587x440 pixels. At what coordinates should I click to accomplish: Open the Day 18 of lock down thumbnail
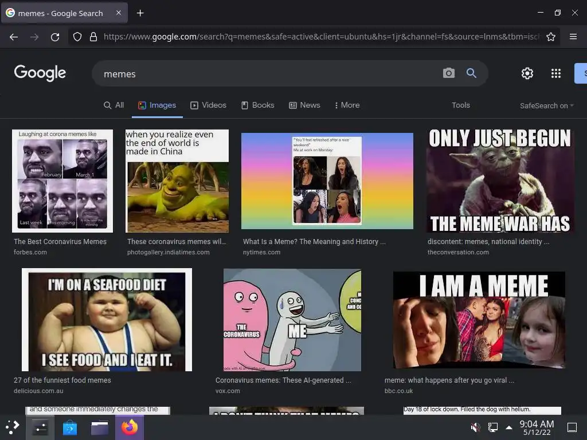482,410
